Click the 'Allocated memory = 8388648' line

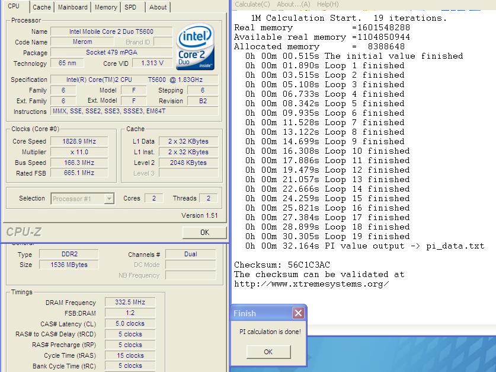click(319, 46)
